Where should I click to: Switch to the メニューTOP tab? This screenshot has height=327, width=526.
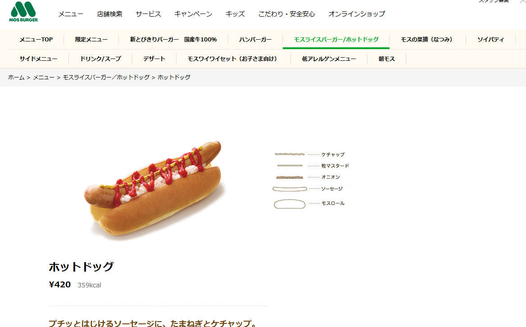[x=36, y=40]
